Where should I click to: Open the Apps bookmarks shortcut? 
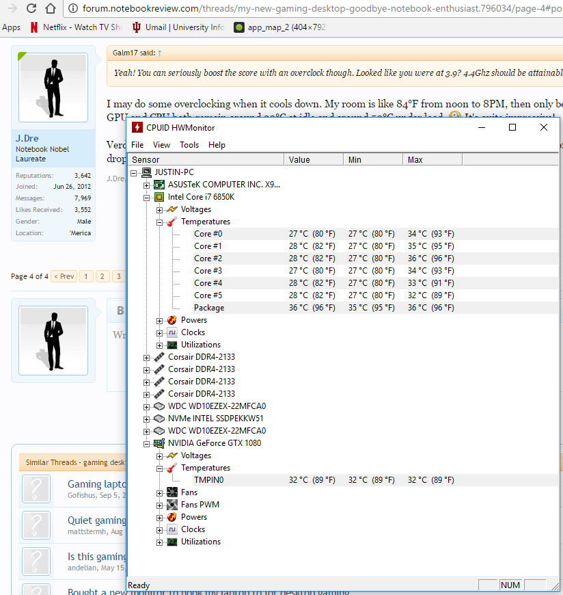point(12,27)
